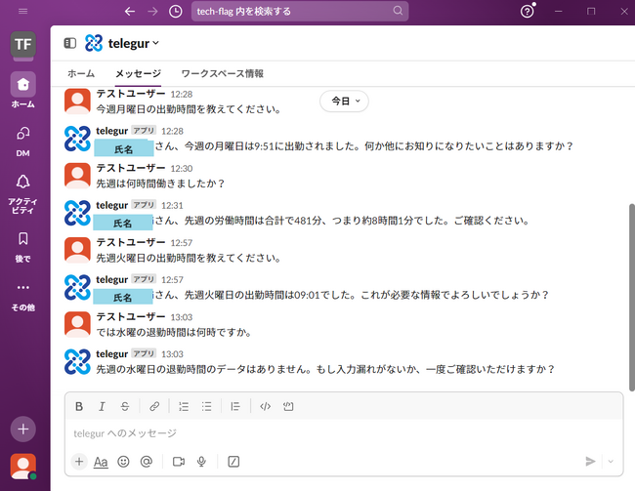Open the アクティビティ notifications view
The width and height of the screenshot is (635, 491).
[x=23, y=193]
